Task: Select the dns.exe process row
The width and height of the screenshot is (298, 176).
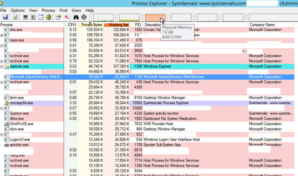Action: (x=147, y=30)
